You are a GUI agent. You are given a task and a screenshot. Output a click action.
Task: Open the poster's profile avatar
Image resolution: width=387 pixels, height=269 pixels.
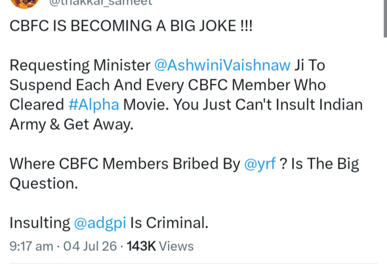point(24,3)
